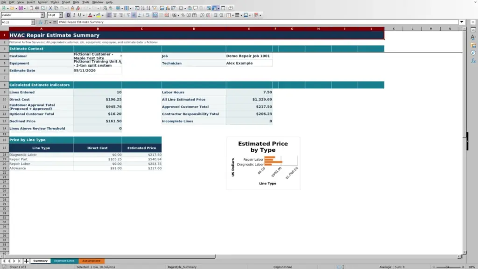
Task: Click the Find and Replace icon
Action: coord(105,8)
